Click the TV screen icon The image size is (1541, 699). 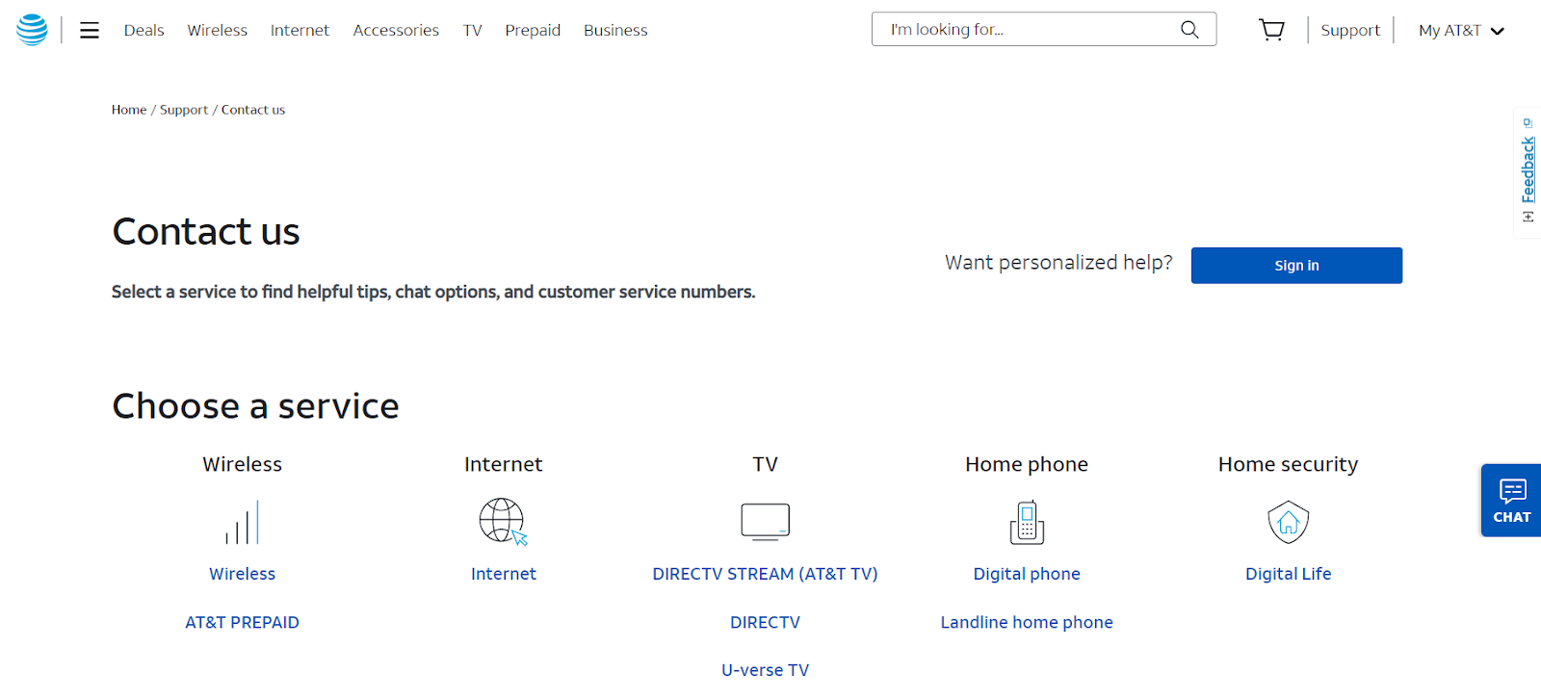[766, 522]
